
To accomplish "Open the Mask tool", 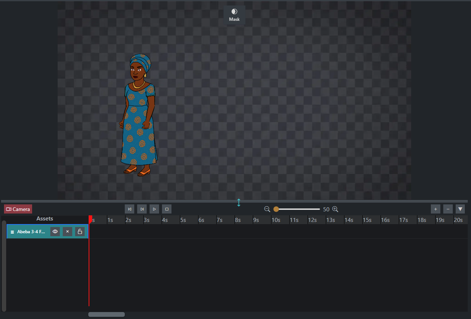I will 234,15.
